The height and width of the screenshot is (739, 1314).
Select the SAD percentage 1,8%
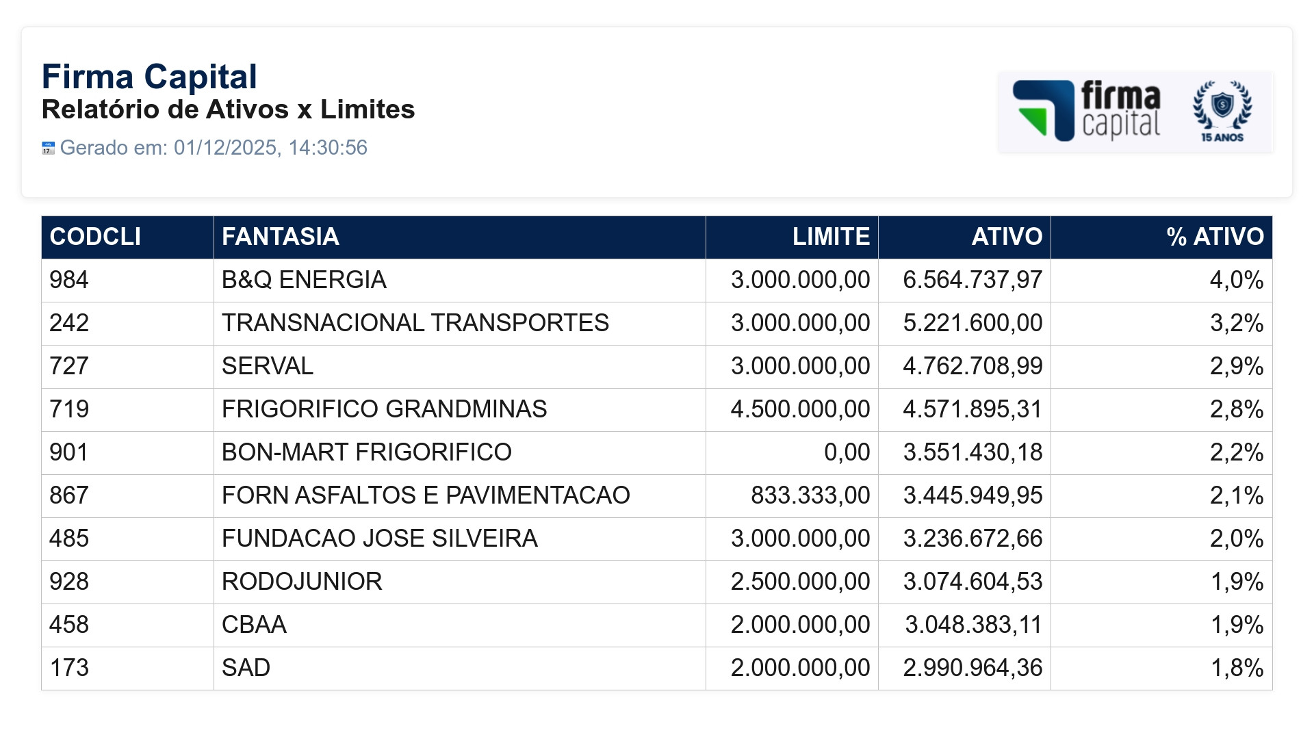1237,669
